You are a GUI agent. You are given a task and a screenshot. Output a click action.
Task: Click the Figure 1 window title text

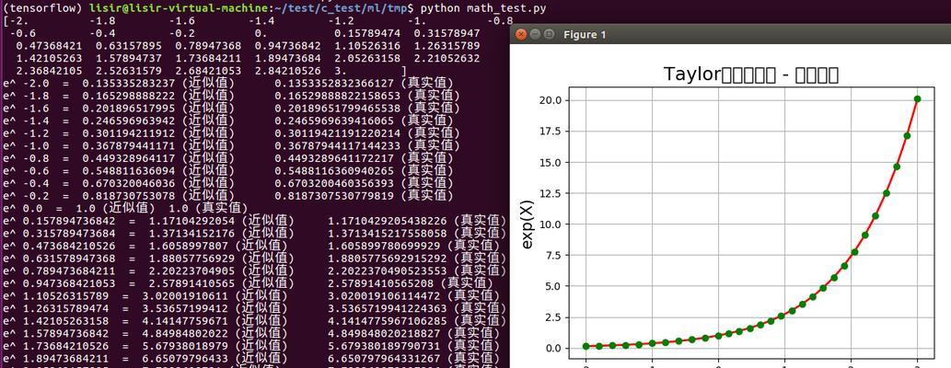[x=584, y=35]
